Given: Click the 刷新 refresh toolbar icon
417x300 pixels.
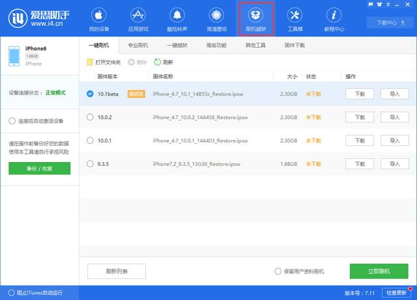Looking at the screenshot, I should [158, 62].
